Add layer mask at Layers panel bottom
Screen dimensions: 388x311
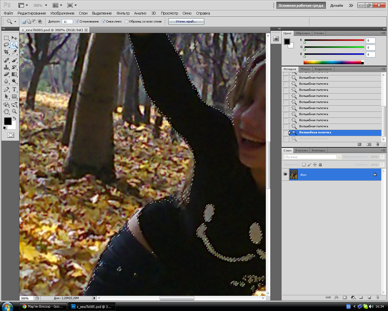(345, 297)
